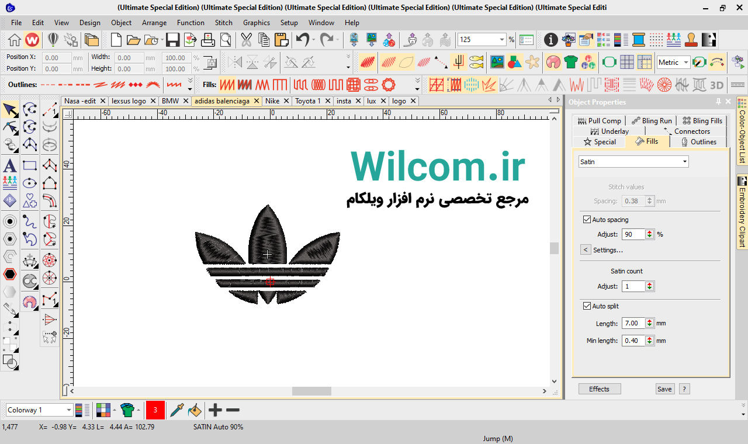
Task: Select the Lettering A tool
Action: point(10,165)
